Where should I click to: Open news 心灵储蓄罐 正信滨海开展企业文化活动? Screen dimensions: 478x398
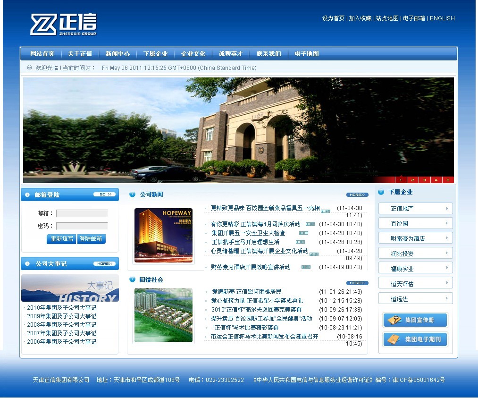coord(260,251)
